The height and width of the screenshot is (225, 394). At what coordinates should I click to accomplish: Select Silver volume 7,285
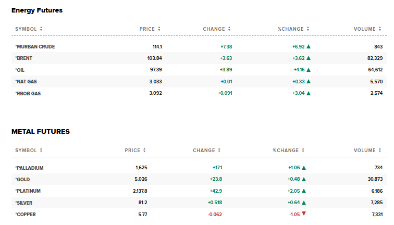(x=377, y=203)
